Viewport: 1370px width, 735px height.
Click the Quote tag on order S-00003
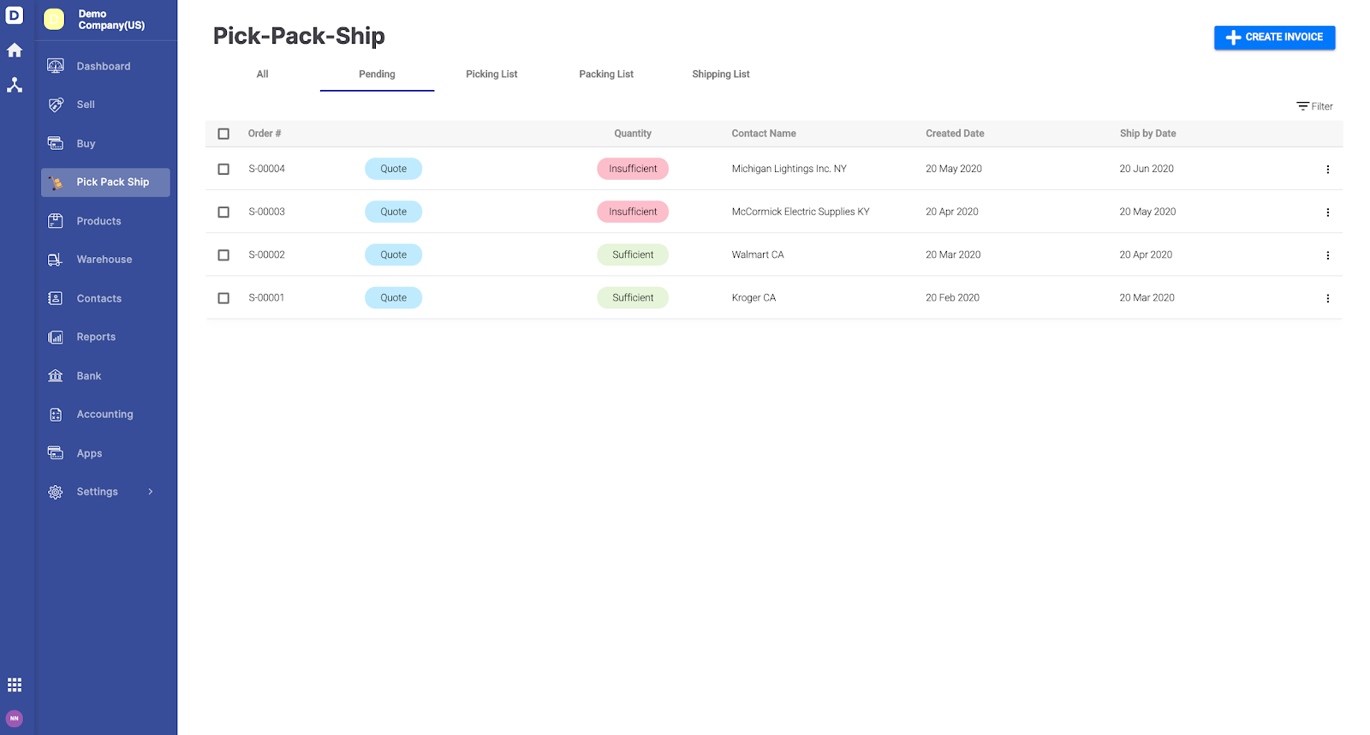(394, 212)
